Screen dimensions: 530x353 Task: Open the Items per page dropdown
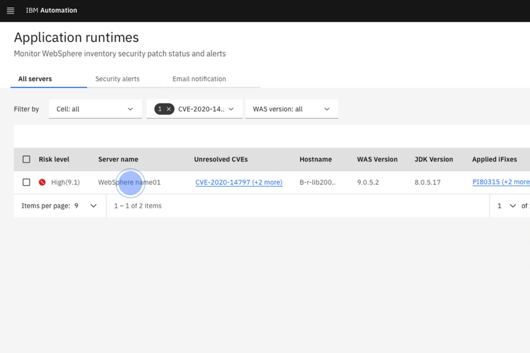coord(93,206)
